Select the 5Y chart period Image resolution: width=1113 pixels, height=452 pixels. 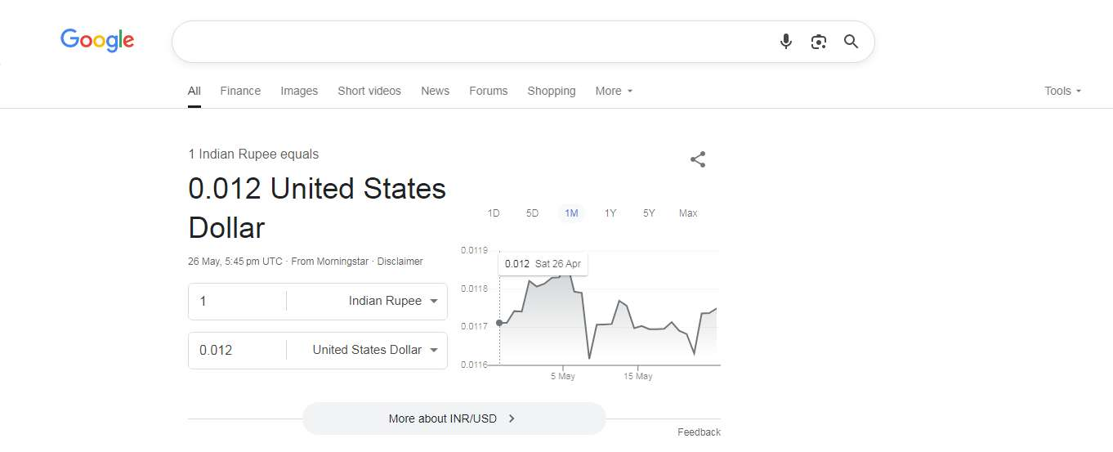tap(649, 213)
